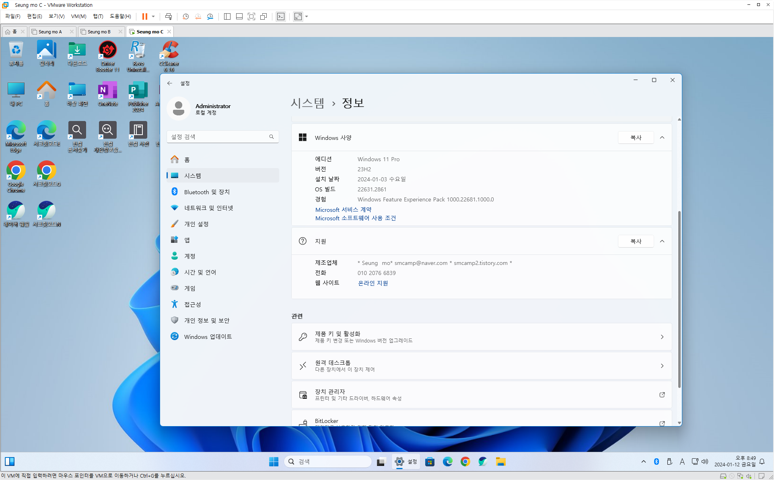This screenshot has height=480, width=774.
Task: Enter VMware full screen mode icon
Action: [251, 16]
